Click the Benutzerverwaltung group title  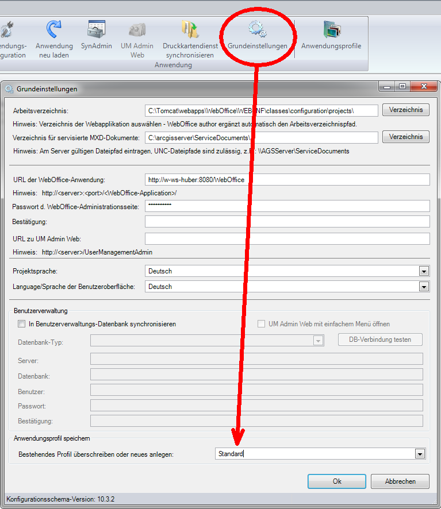pos(41,311)
